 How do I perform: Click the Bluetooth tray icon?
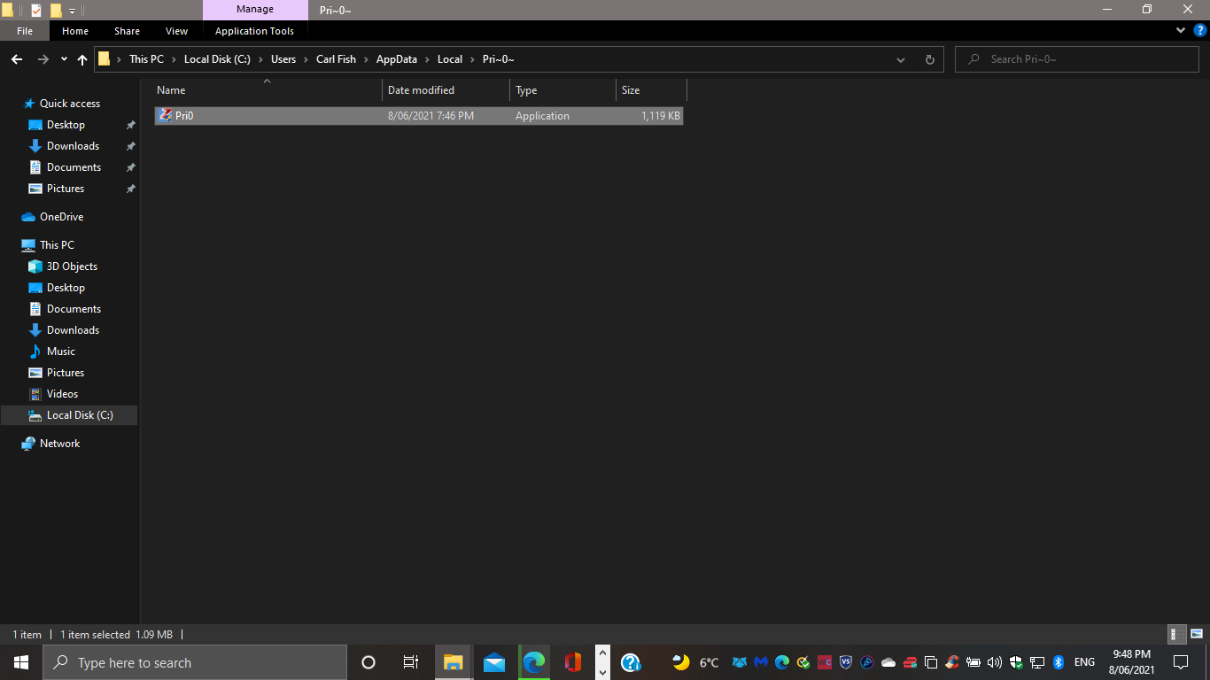1059,662
